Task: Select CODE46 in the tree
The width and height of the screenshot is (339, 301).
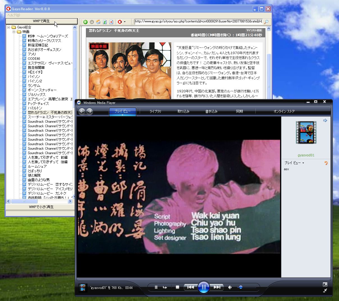Action: point(34,59)
